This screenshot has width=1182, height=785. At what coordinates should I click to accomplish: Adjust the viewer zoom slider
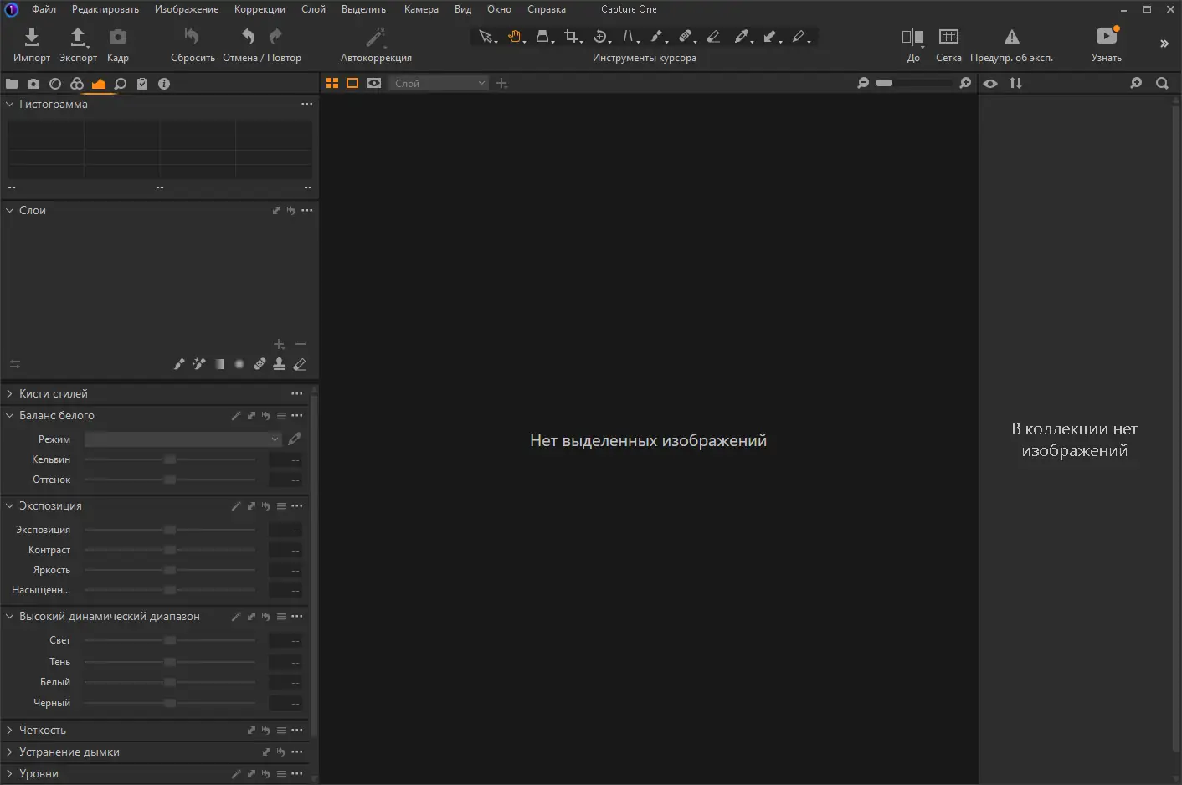pos(913,83)
